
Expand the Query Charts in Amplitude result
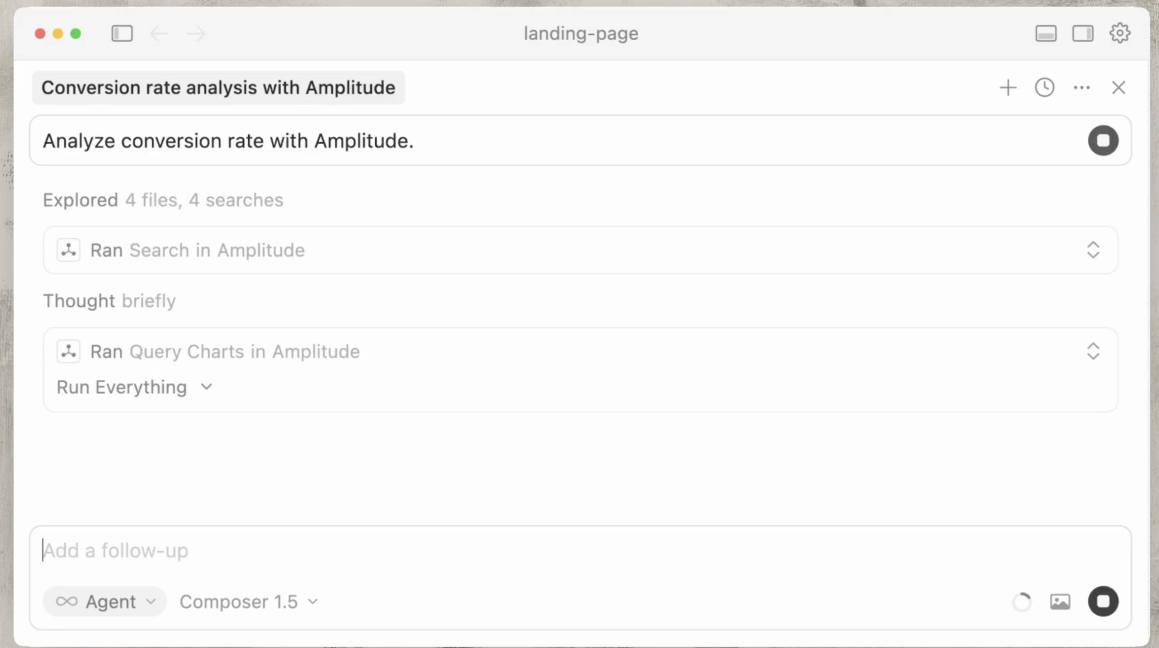click(x=1093, y=351)
